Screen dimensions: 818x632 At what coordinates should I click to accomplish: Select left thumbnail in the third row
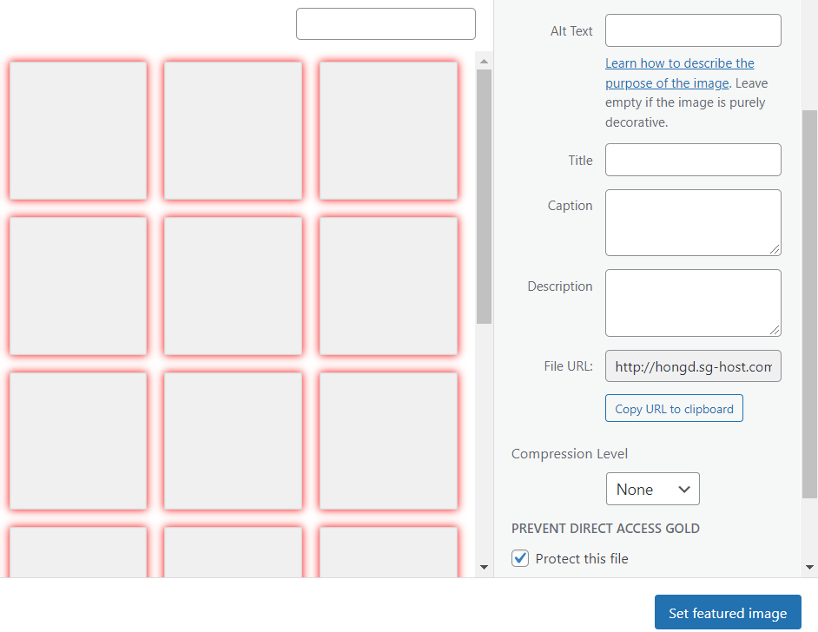(78, 441)
